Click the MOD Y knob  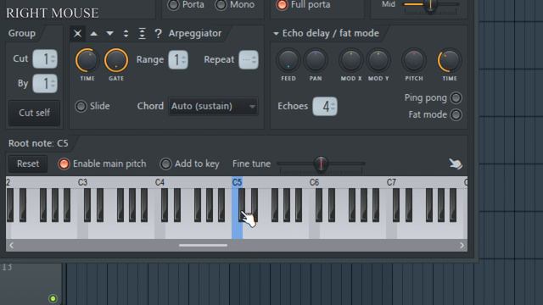click(378, 60)
